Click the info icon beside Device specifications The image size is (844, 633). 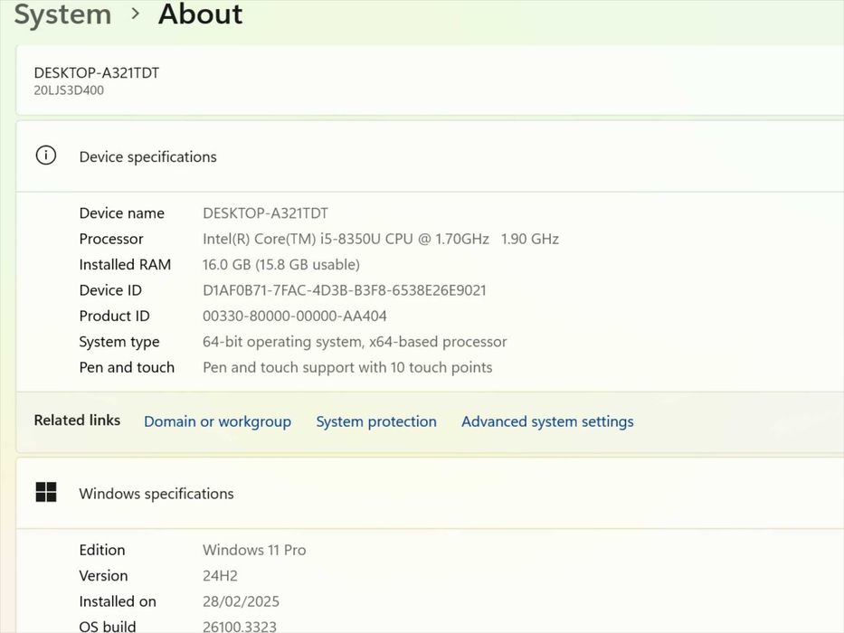(x=45, y=156)
